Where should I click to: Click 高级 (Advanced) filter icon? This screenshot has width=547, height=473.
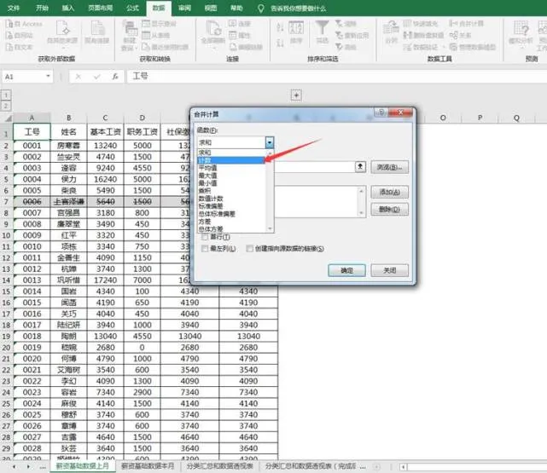pos(339,47)
